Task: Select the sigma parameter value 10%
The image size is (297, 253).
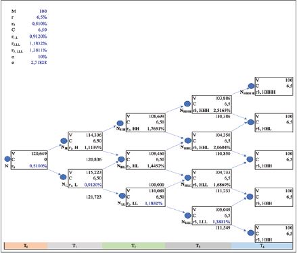Action: point(42,57)
